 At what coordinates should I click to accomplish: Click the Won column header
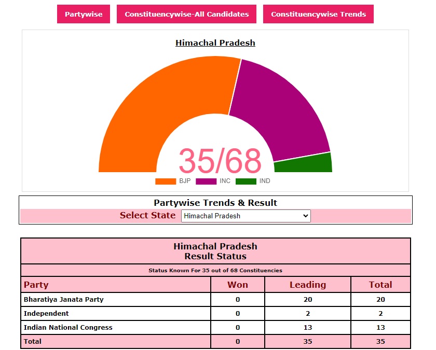238,285
